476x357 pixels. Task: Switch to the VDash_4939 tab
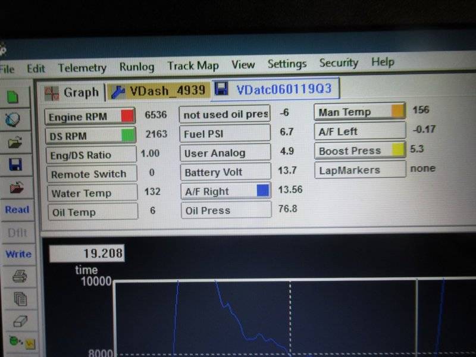[159, 90]
